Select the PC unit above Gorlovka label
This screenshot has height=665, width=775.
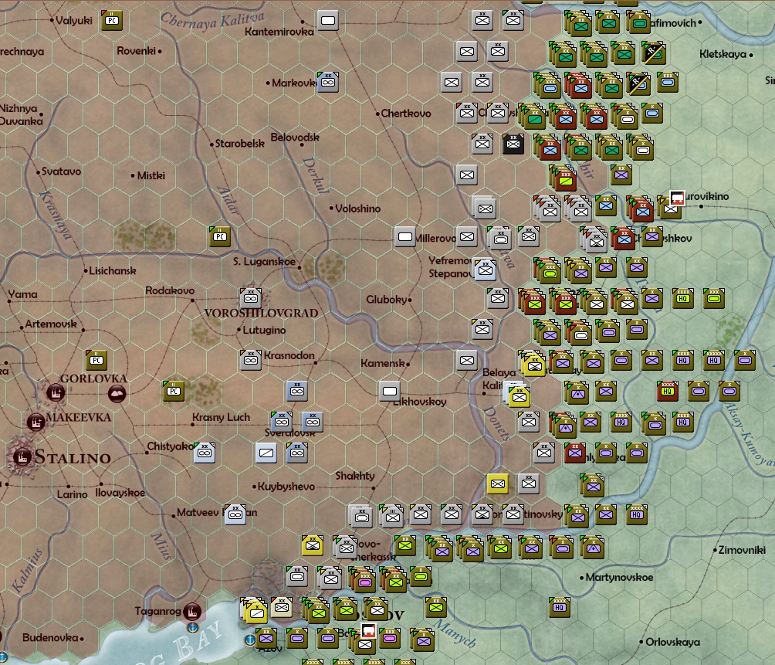point(96,360)
